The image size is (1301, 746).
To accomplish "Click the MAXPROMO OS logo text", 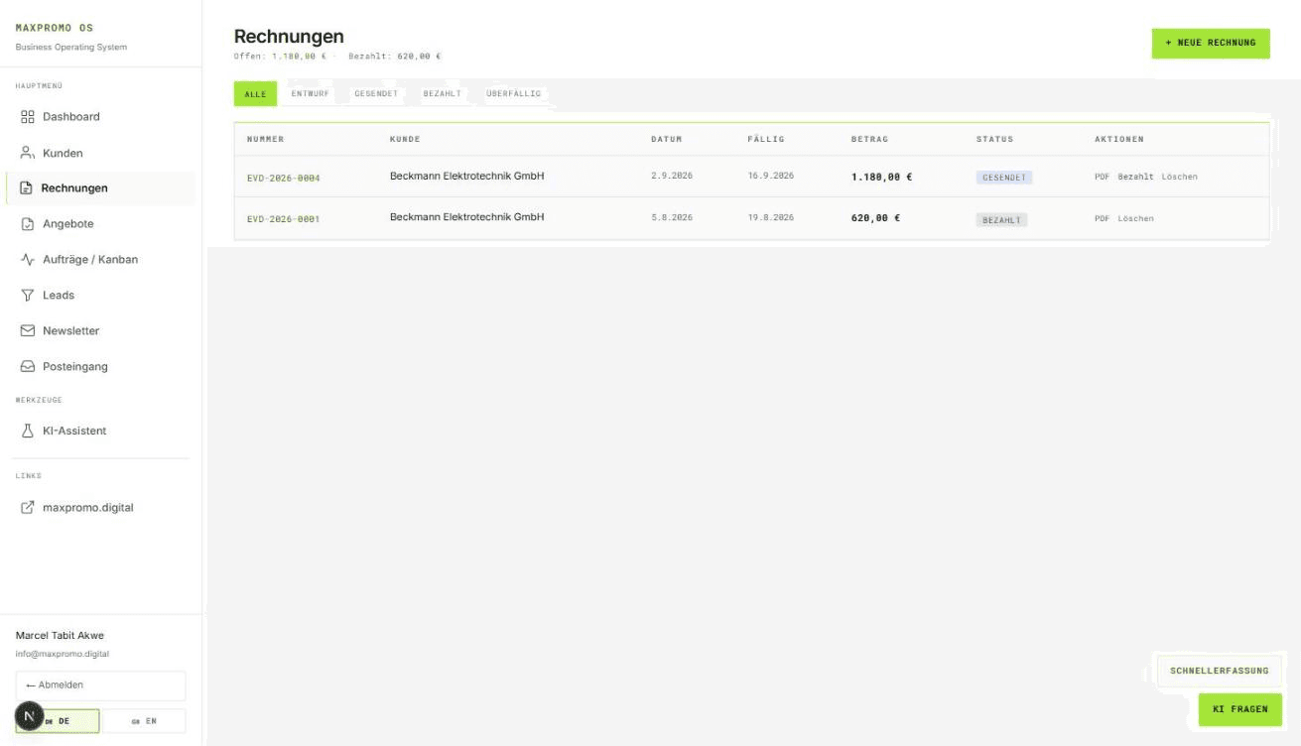I will point(55,28).
